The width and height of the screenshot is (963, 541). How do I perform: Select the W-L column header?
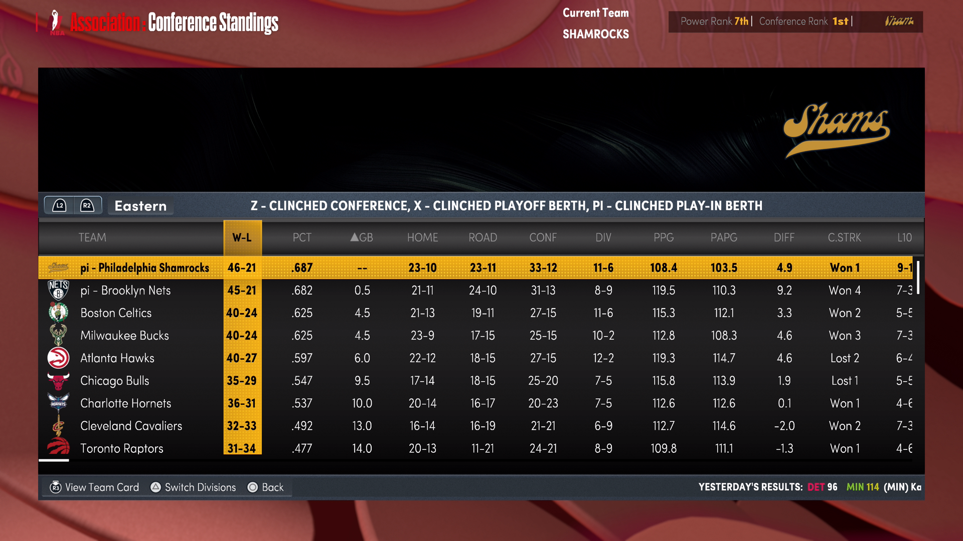pyautogui.click(x=242, y=237)
